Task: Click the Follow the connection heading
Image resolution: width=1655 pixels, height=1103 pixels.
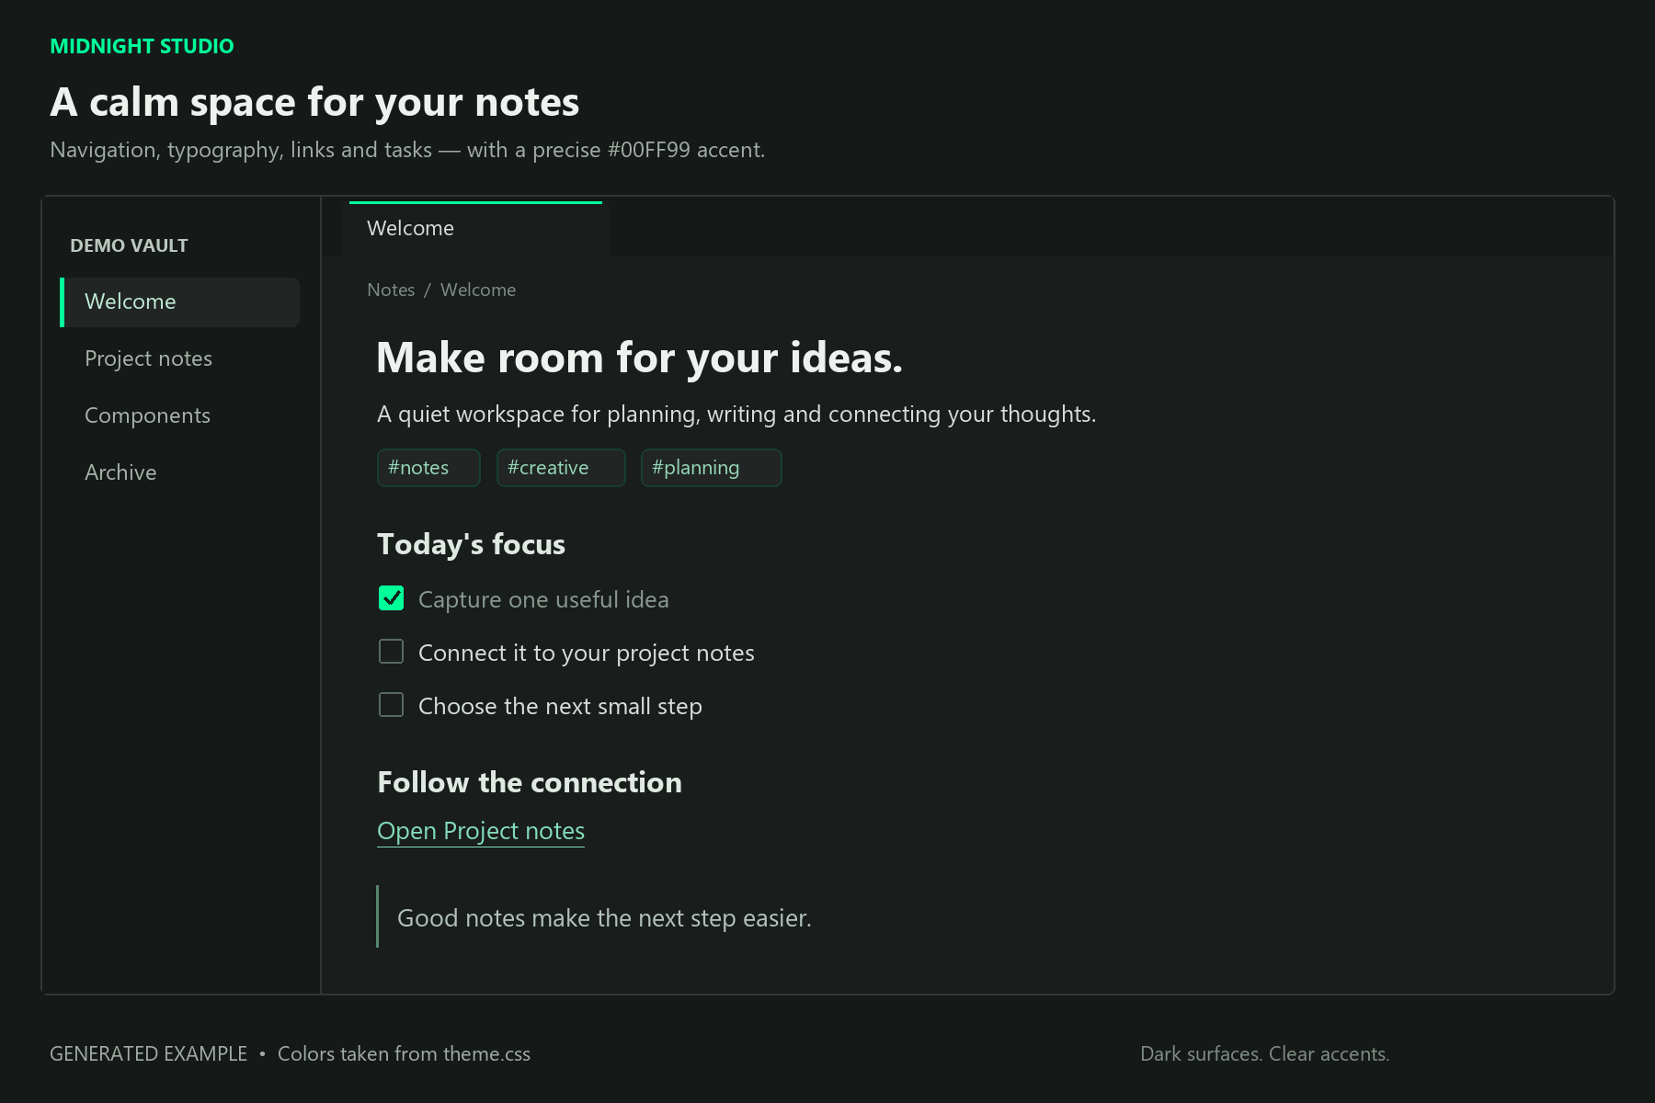Action: click(x=530, y=782)
